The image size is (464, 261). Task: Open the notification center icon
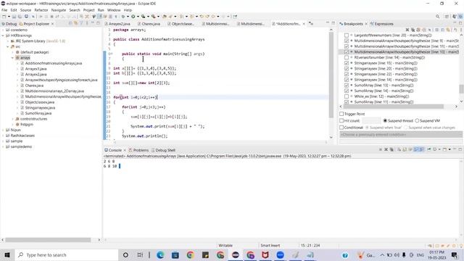[x=455, y=254]
